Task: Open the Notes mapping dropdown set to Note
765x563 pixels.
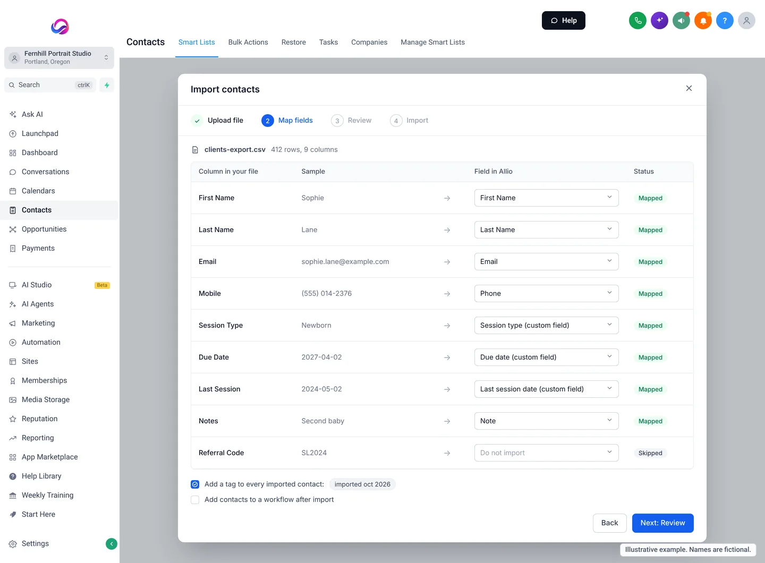Action: click(x=546, y=421)
